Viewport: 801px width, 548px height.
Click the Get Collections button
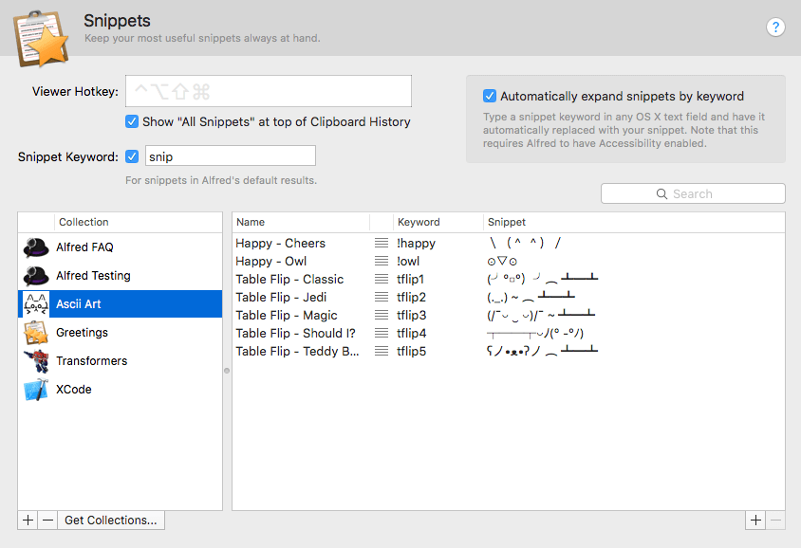point(110,520)
